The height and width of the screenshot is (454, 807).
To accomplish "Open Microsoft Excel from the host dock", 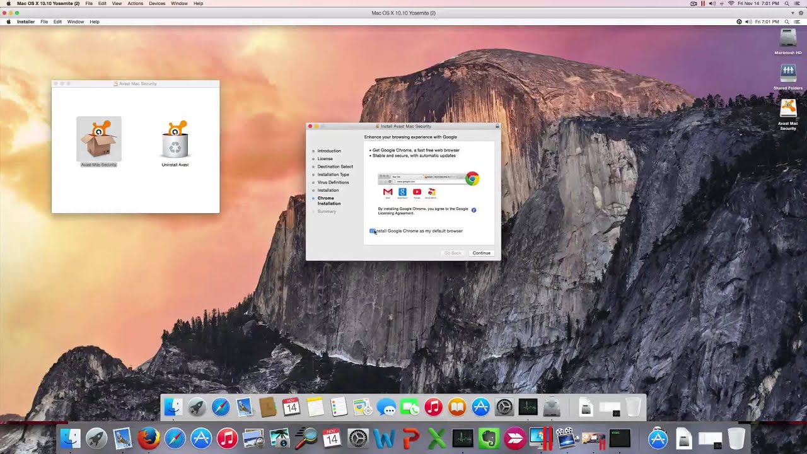I will (x=436, y=438).
